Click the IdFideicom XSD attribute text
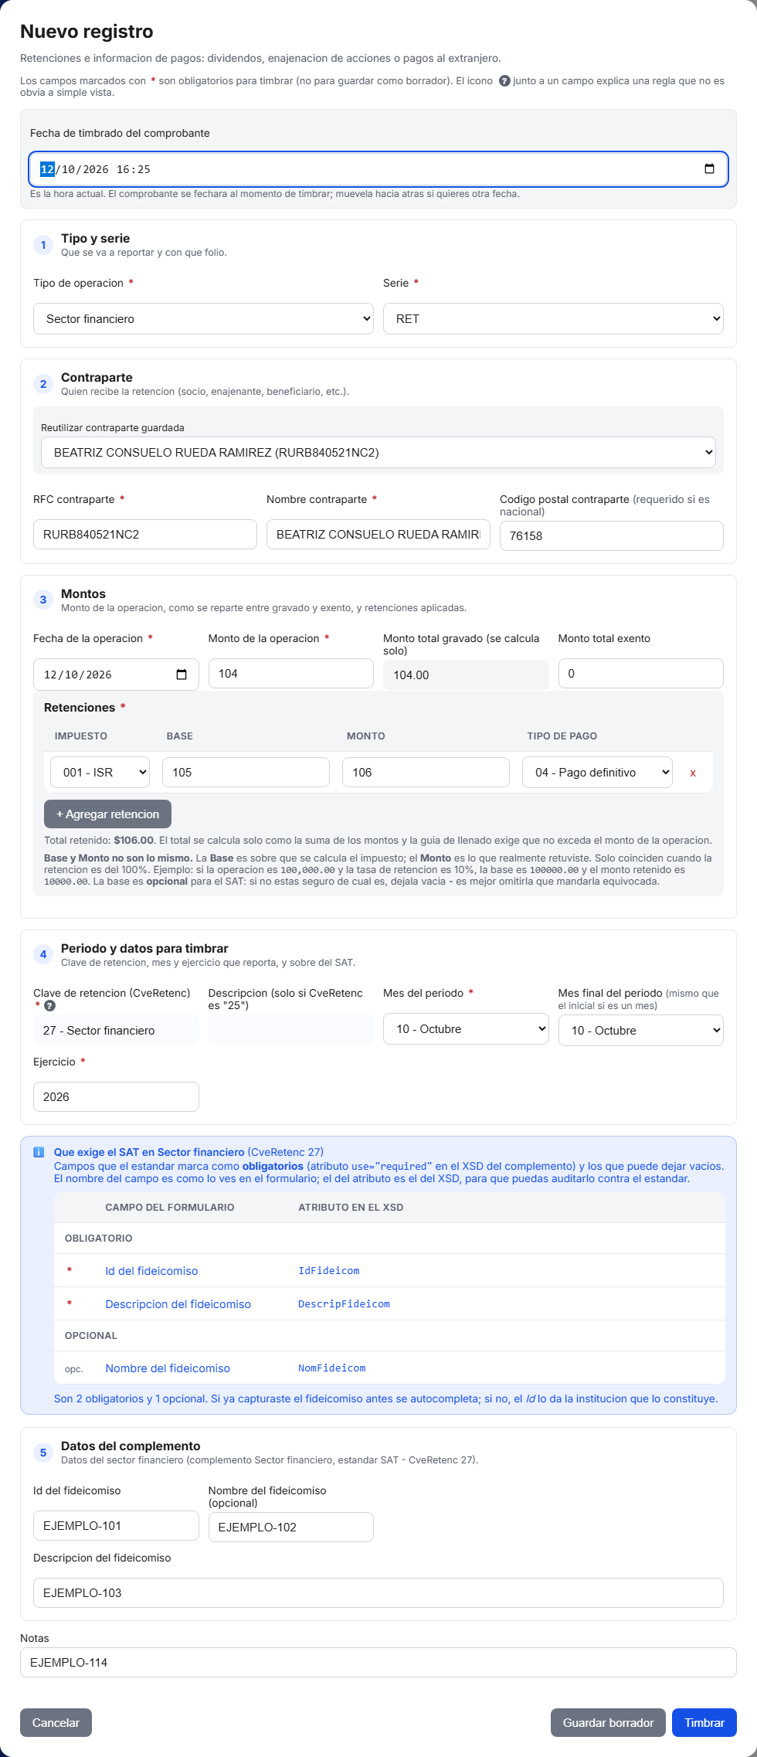 pyautogui.click(x=329, y=1271)
